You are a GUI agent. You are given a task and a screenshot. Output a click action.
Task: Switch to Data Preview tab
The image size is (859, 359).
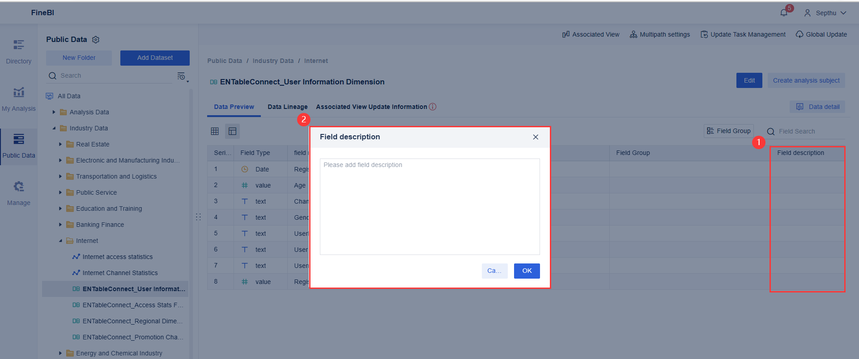[234, 107]
